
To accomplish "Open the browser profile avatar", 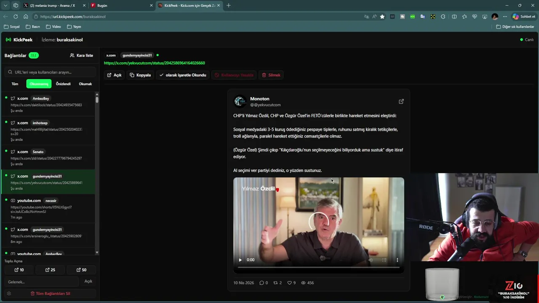I will pos(495,16).
